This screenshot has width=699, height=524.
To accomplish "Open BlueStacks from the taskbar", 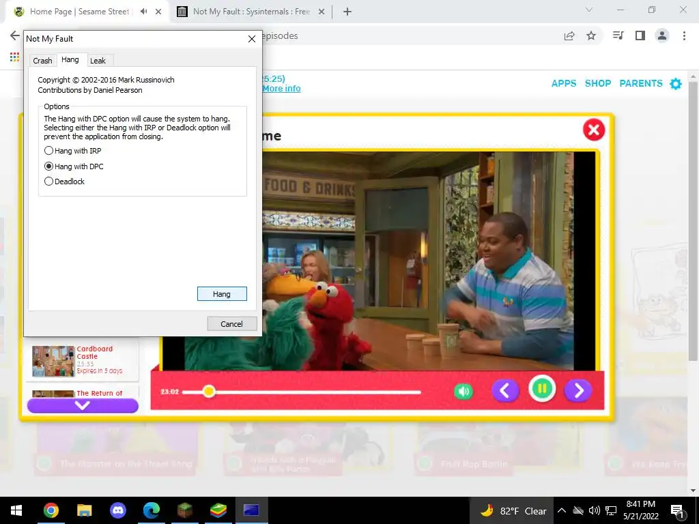I will pos(218,510).
